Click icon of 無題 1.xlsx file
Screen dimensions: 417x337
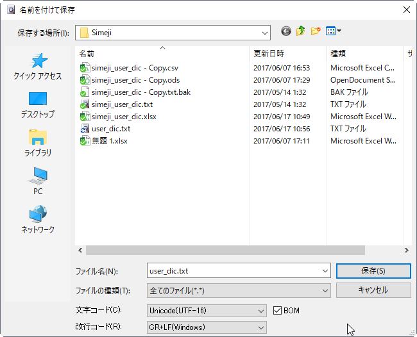85,141
